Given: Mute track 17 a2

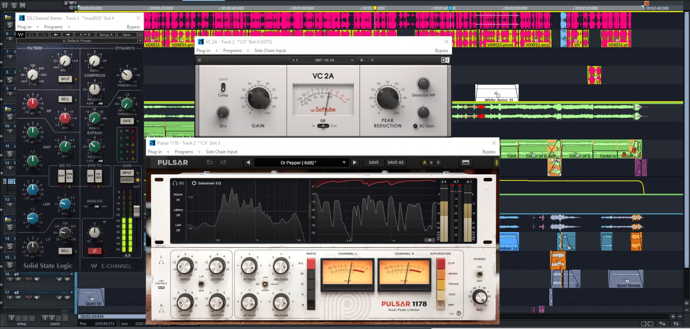Looking at the screenshot, I should click(18, 297).
